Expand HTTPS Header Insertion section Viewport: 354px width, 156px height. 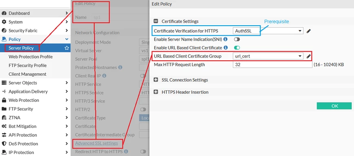156,92
